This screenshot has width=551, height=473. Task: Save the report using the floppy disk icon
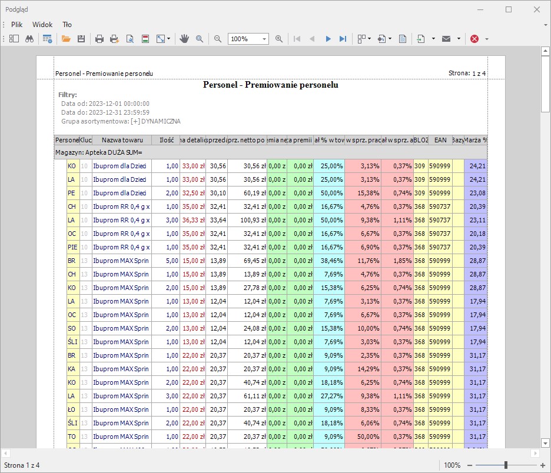(x=81, y=39)
